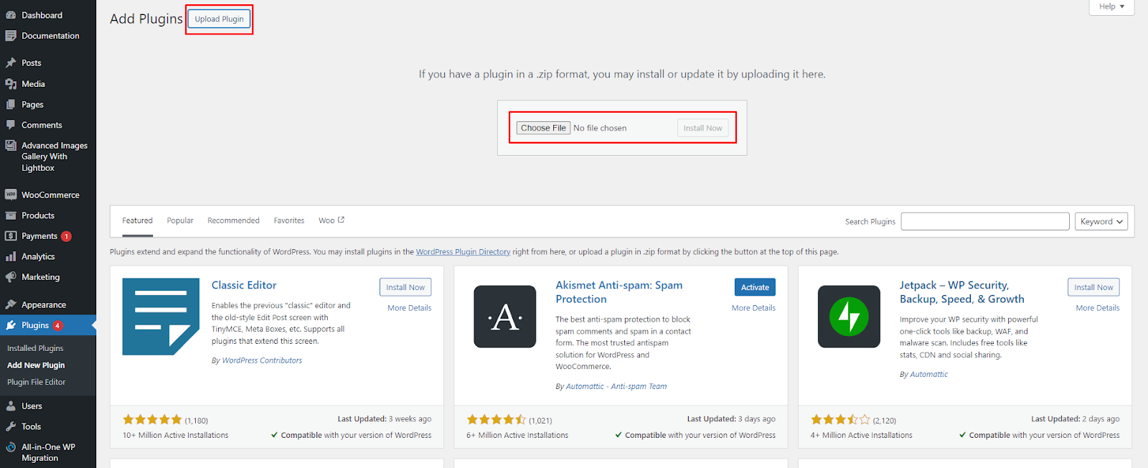Click the Users icon

tap(11, 406)
